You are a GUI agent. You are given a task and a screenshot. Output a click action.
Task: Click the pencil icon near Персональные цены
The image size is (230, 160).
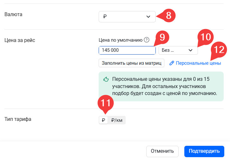coord(172,63)
